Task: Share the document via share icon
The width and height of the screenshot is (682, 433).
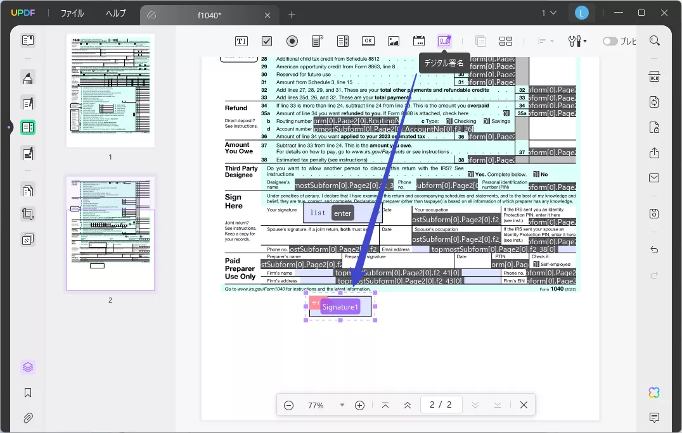Action: (654, 153)
